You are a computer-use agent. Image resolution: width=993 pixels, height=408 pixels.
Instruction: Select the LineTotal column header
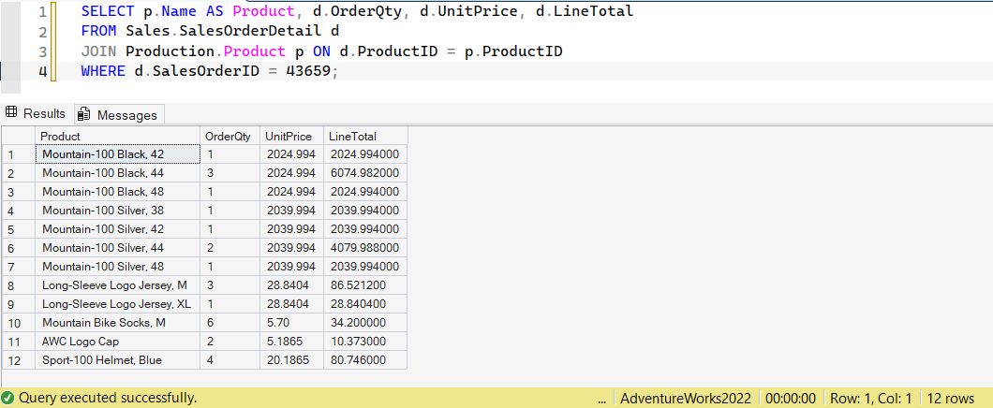[364, 136]
